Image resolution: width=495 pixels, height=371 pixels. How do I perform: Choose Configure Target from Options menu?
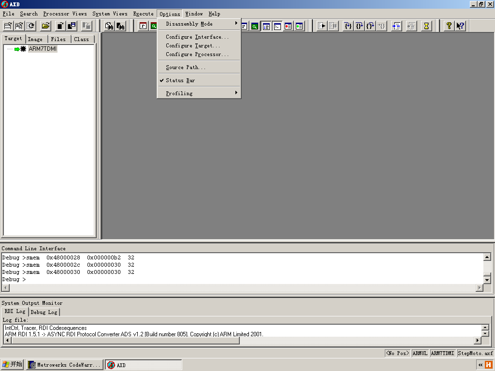pyautogui.click(x=199, y=46)
